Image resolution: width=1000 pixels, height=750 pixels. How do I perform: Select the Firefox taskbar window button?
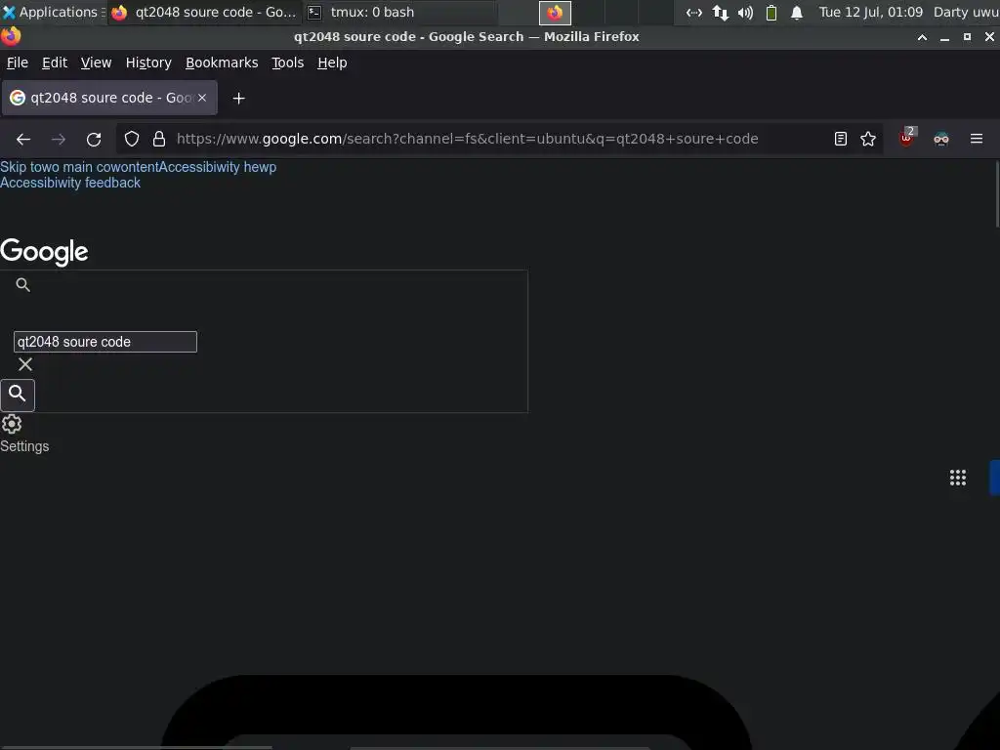point(204,12)
